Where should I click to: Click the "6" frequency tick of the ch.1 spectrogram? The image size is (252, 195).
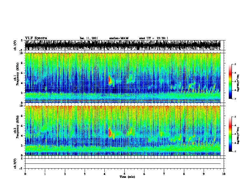point(22,73)
